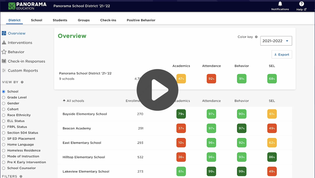Select the School view-by radio
Image resolution: width=315 pixels, height=178 pixels.
coord(4,91)
